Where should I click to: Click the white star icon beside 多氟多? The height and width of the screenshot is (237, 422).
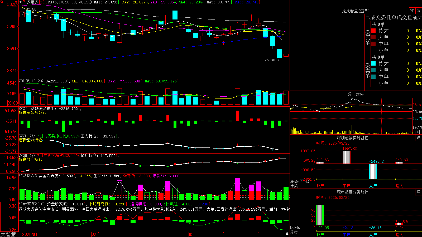pos(20,2)
